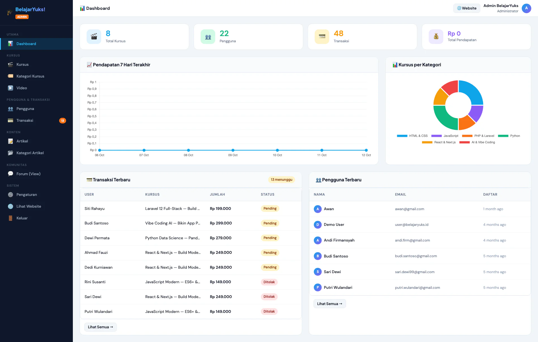This screenshot has height=342, width=538.
Task: Toggle AI & Vibe Coding legend swatch
Action: tap(464, 142)
